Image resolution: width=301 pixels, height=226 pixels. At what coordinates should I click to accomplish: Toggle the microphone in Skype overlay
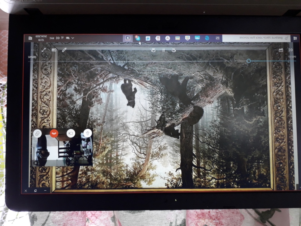pyautogui.click(x=88, y=133)
